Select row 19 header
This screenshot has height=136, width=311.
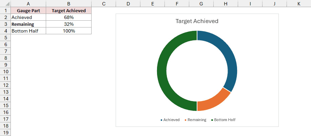[x=5, y=132]
